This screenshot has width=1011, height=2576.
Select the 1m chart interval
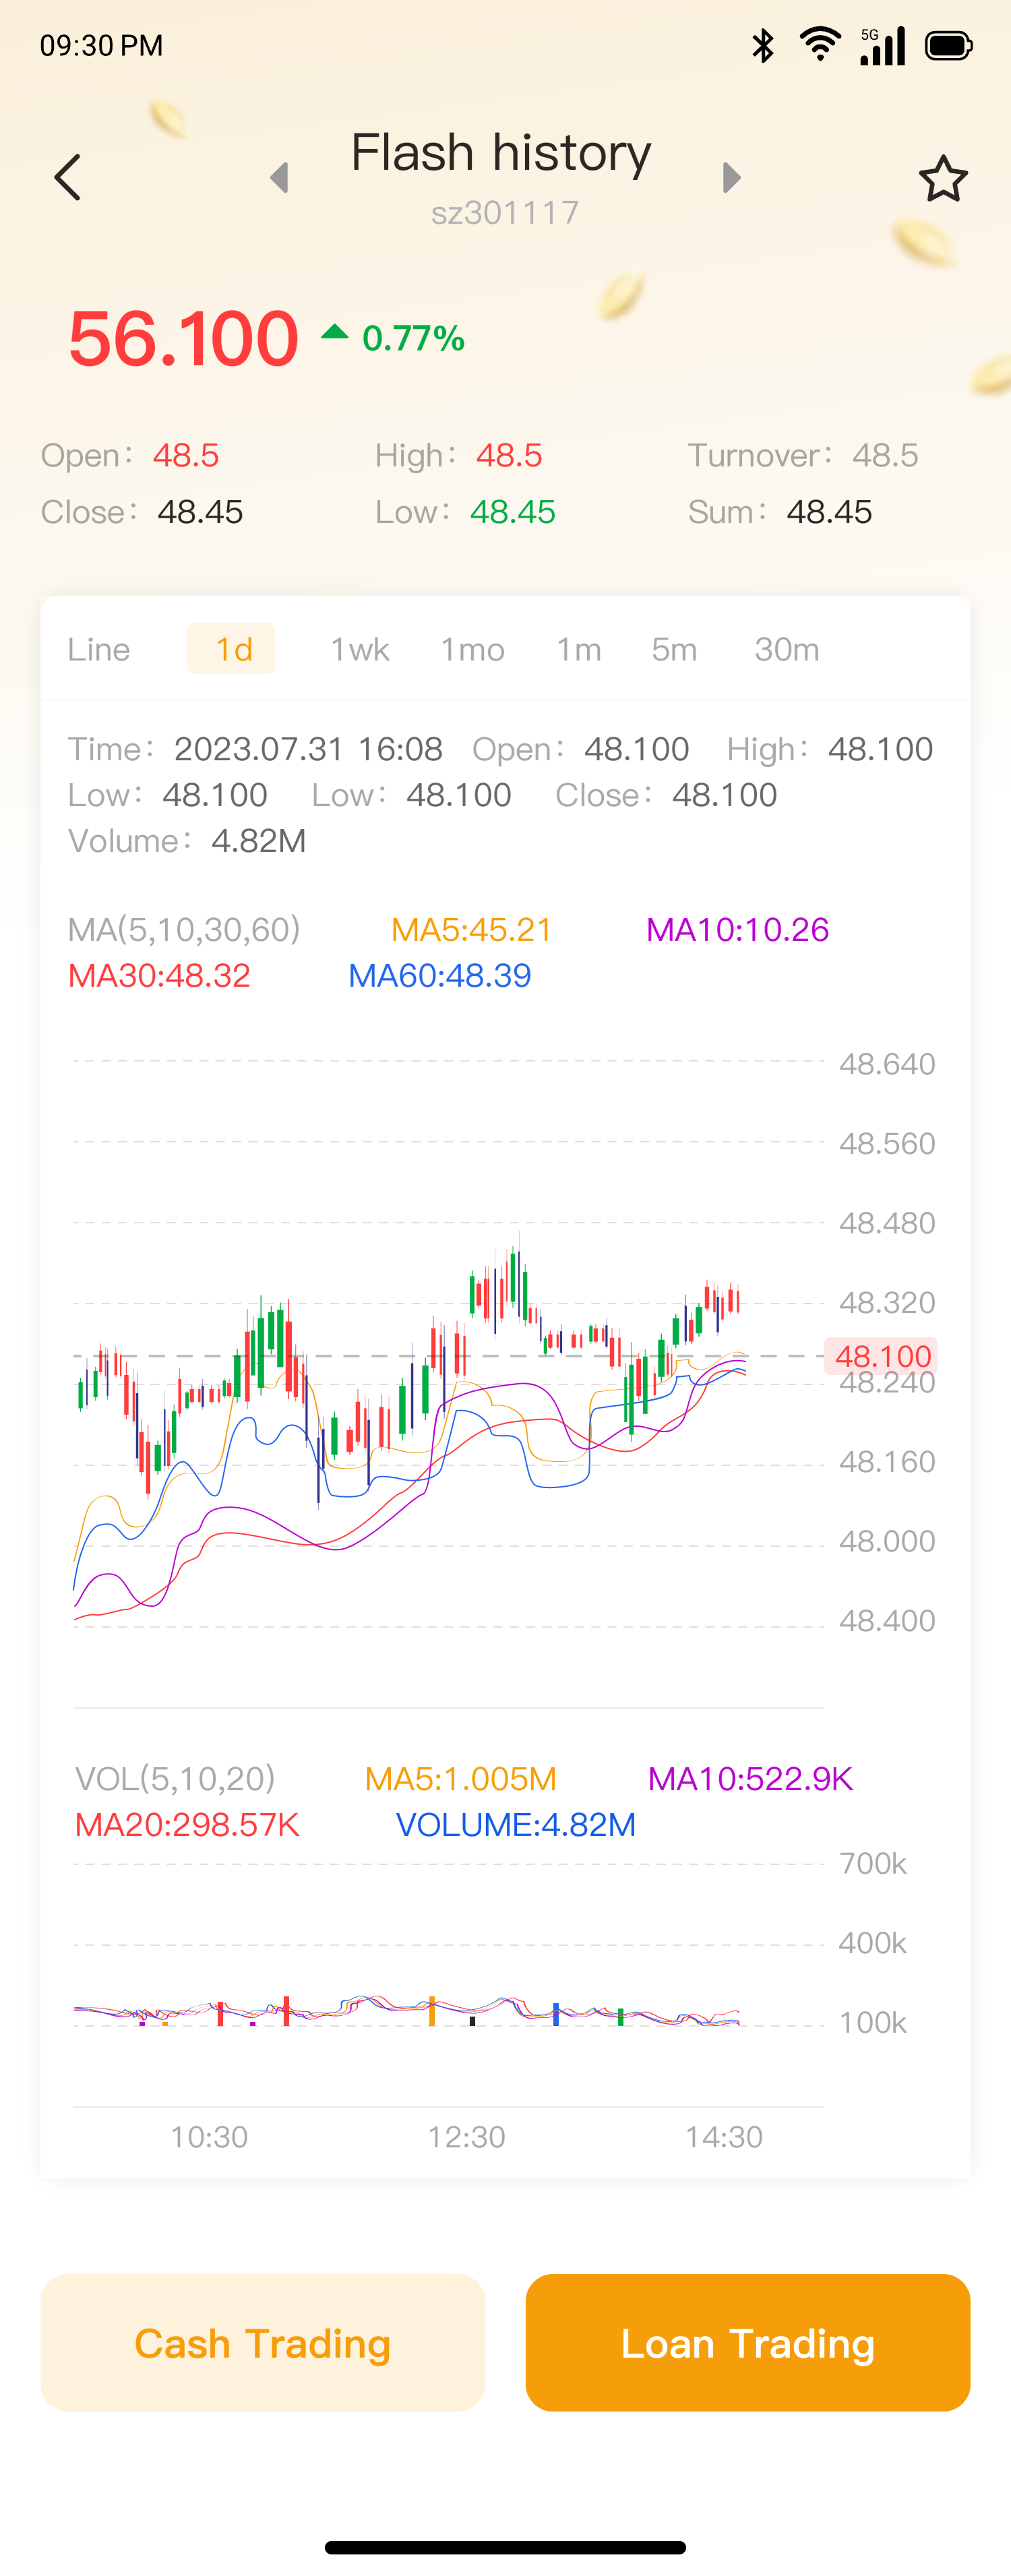click(578, 649)
